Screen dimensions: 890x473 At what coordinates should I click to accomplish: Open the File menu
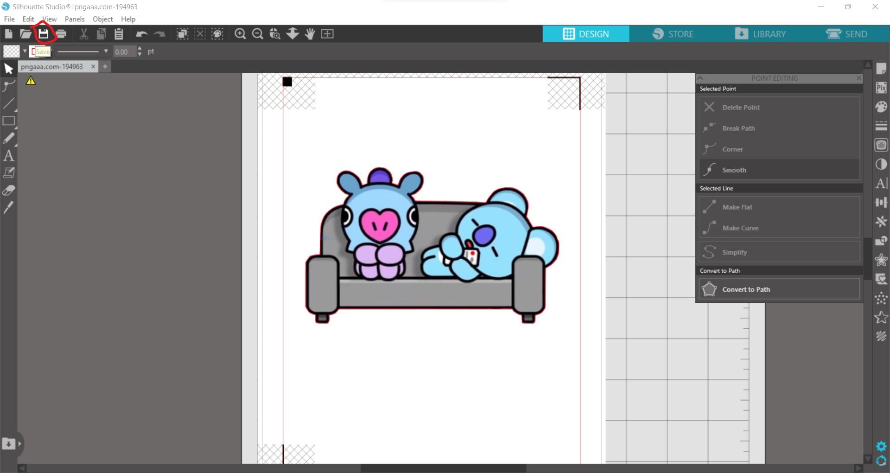pos(9,19)
